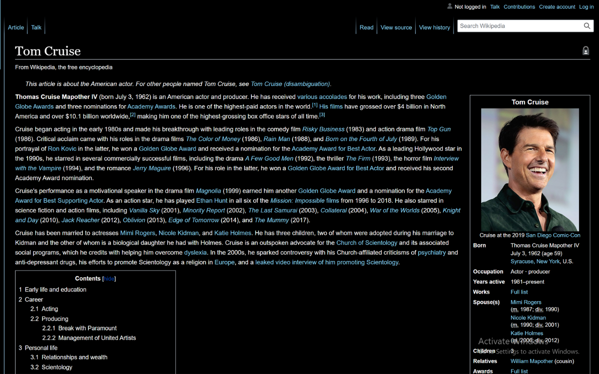Screen dimensions: 599x374
Task: Click the Log in link
Action: (x=586, y=7)
